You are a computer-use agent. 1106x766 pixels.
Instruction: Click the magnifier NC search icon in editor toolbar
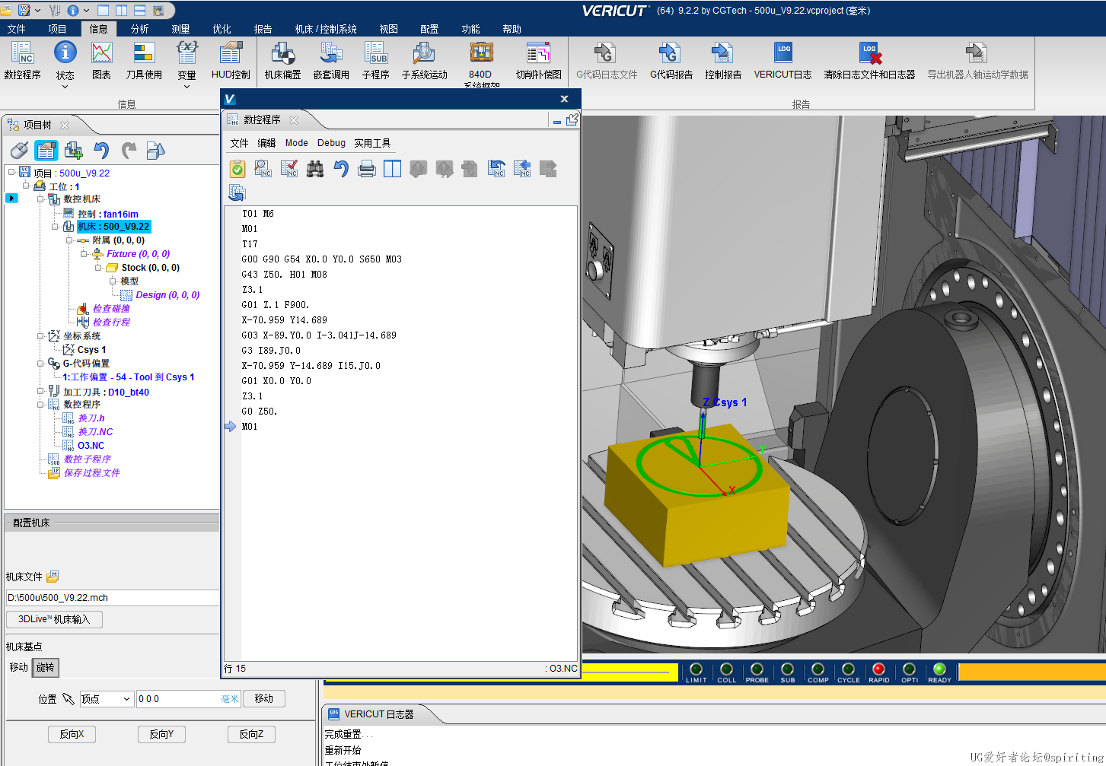(263, 169)
